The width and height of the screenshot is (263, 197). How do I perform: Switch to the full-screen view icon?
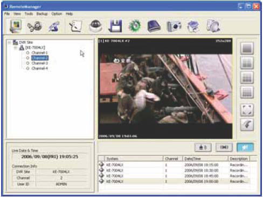click(247, 110)
